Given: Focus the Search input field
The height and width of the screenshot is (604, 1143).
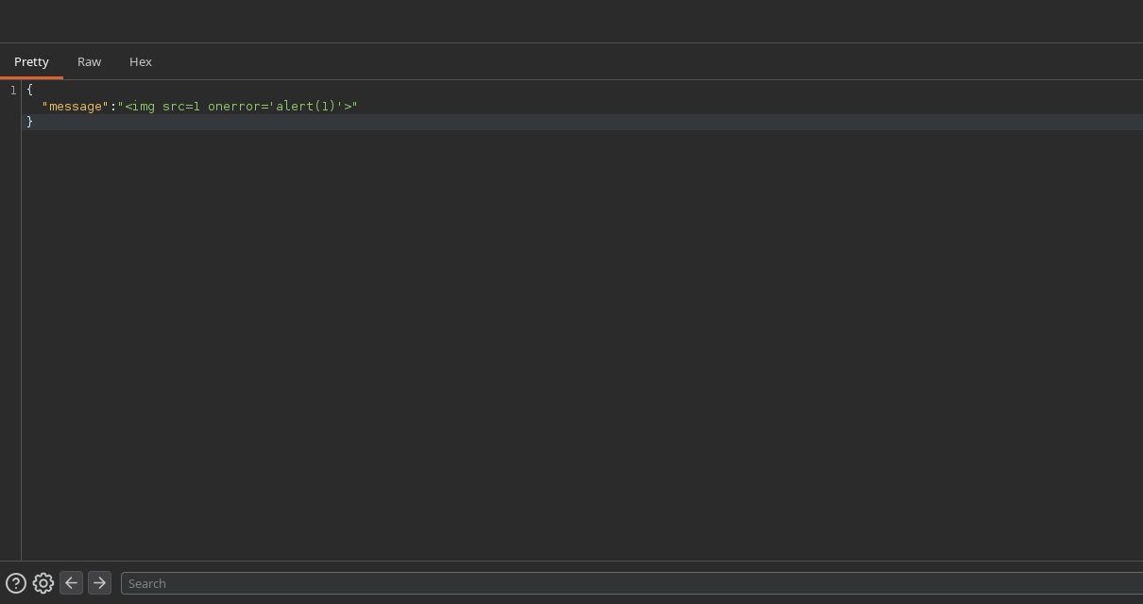Looking at the screenshot, I should pos(632,583).
